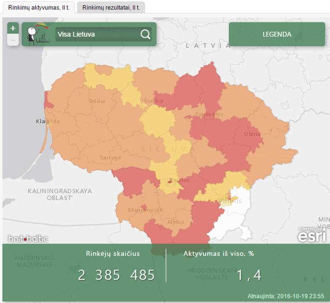
Task: Open the Esri logo link
Action: click(x=312, y=235)
